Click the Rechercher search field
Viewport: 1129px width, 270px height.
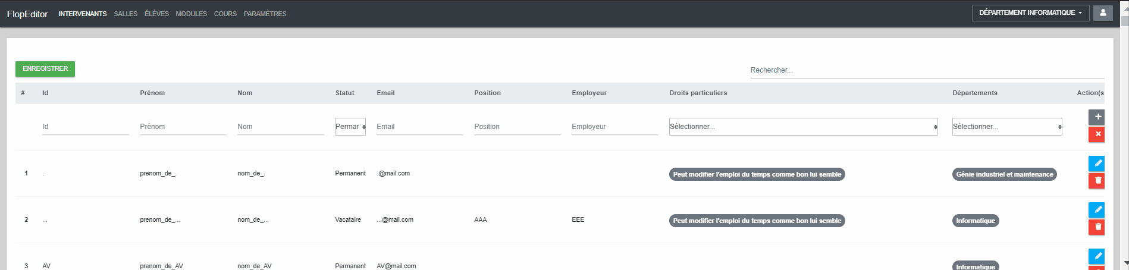(x=927, y=70)
